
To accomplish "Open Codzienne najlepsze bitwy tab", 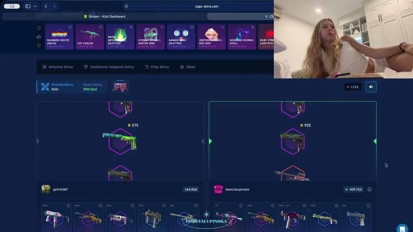I will coord(109,67).
